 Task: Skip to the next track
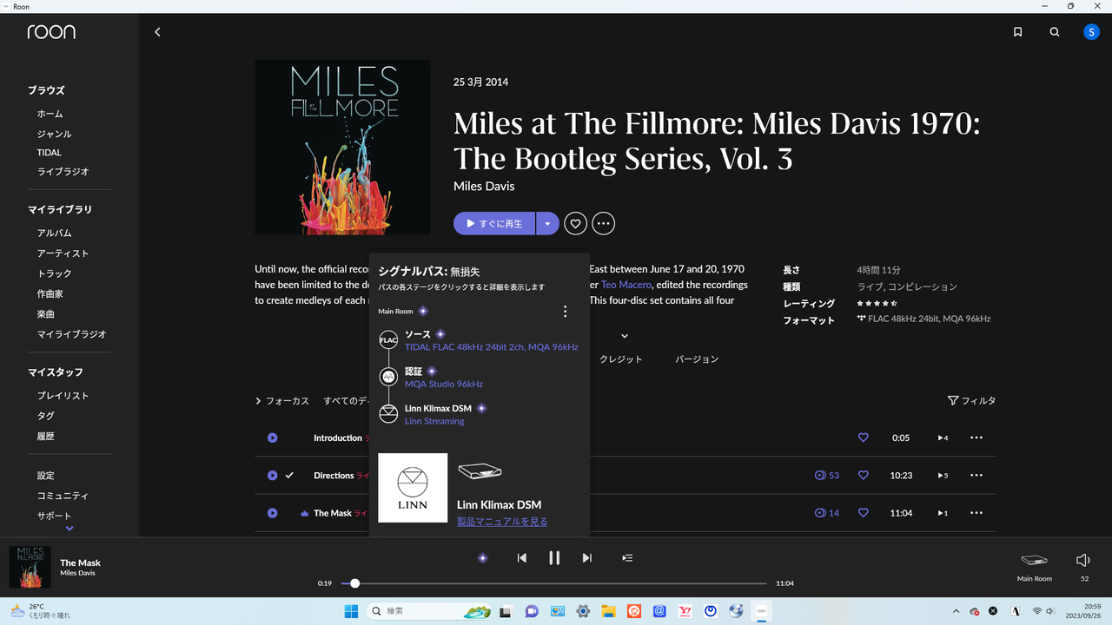[x=587, y=558]
